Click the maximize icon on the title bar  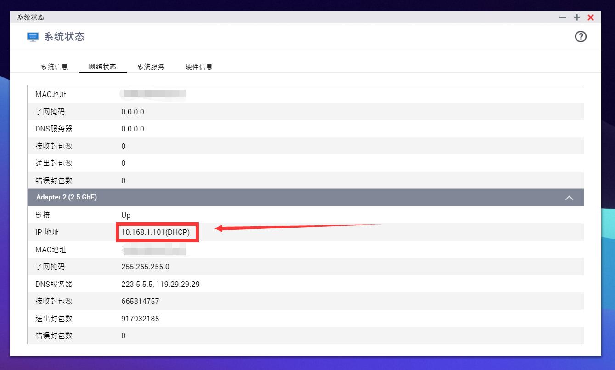[576, 17]
